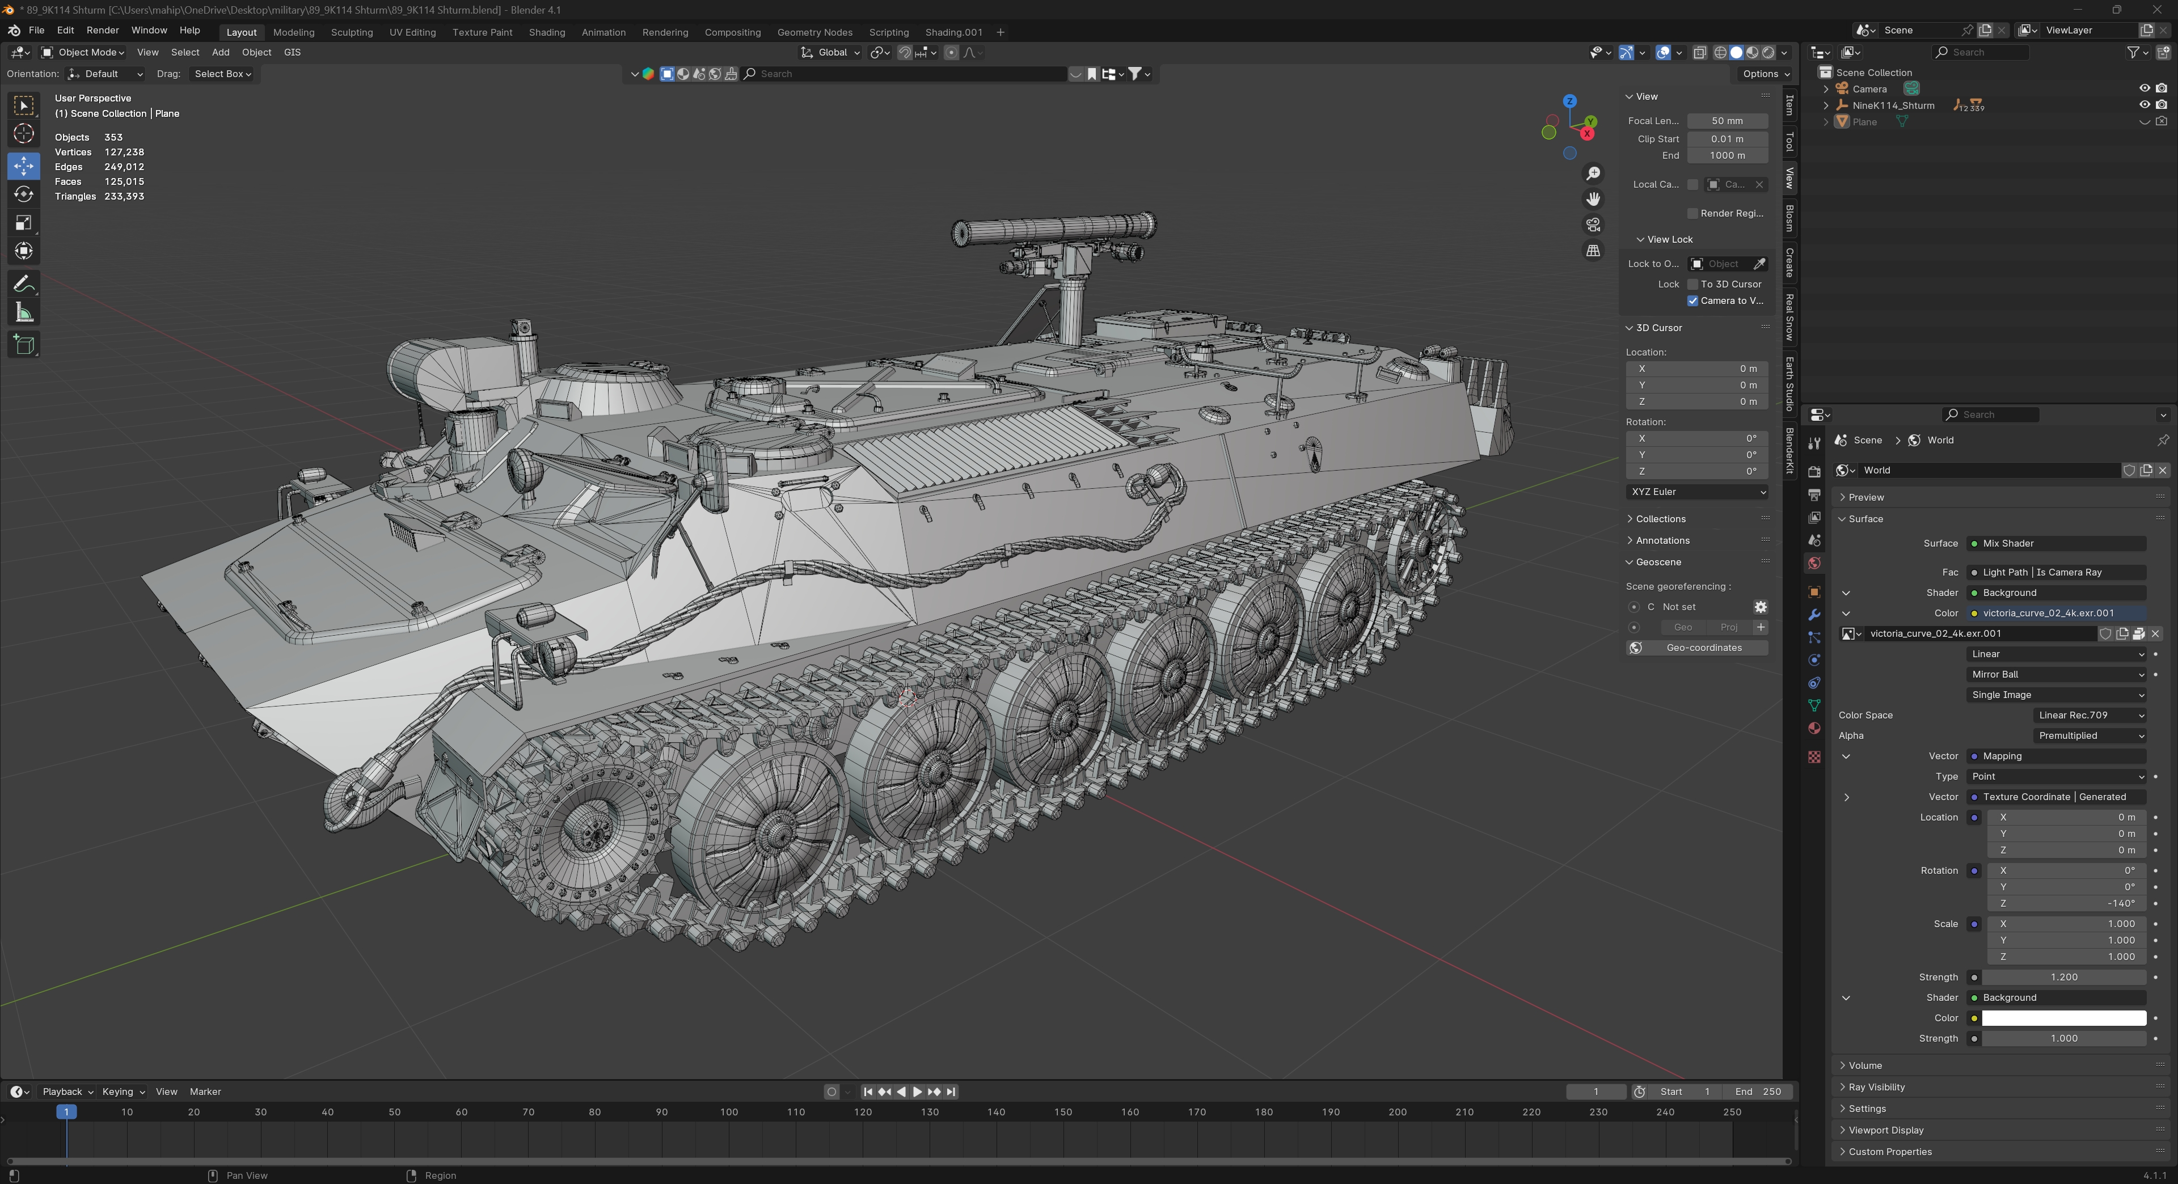
Task: Switch to perspective/orthographic grid icon
Action: click(x=1593, y=251)
